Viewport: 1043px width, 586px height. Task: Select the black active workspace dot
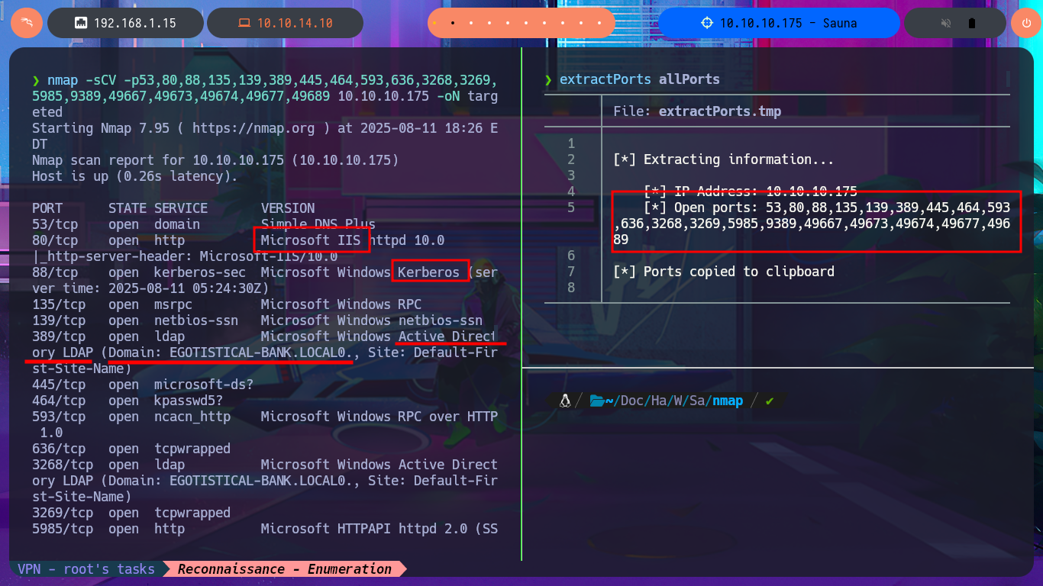[453, 23]
